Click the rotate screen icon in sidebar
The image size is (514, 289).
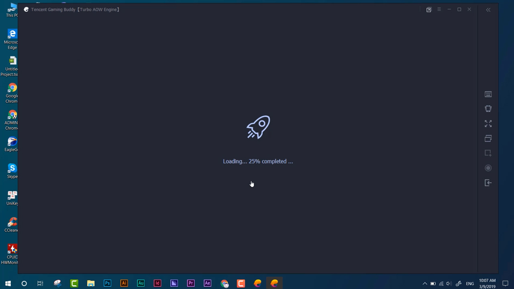(x=488, y=109)
